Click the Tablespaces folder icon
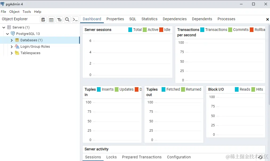 pos(17,53)
